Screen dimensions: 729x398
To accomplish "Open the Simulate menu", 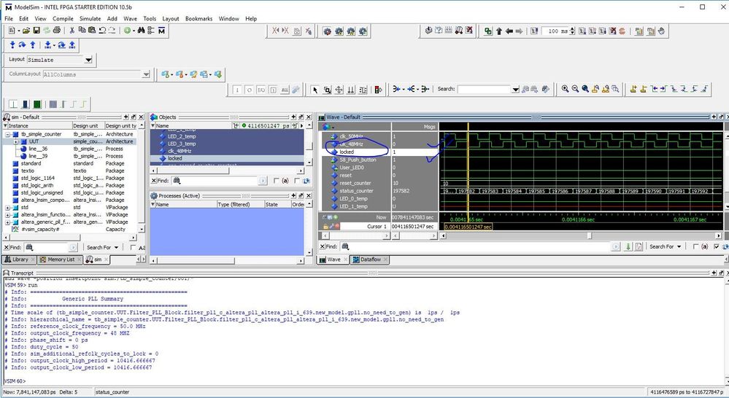I will (90, 18).
